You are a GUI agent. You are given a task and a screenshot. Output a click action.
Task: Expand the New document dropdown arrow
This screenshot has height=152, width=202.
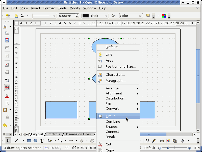[x=10, y=27]
